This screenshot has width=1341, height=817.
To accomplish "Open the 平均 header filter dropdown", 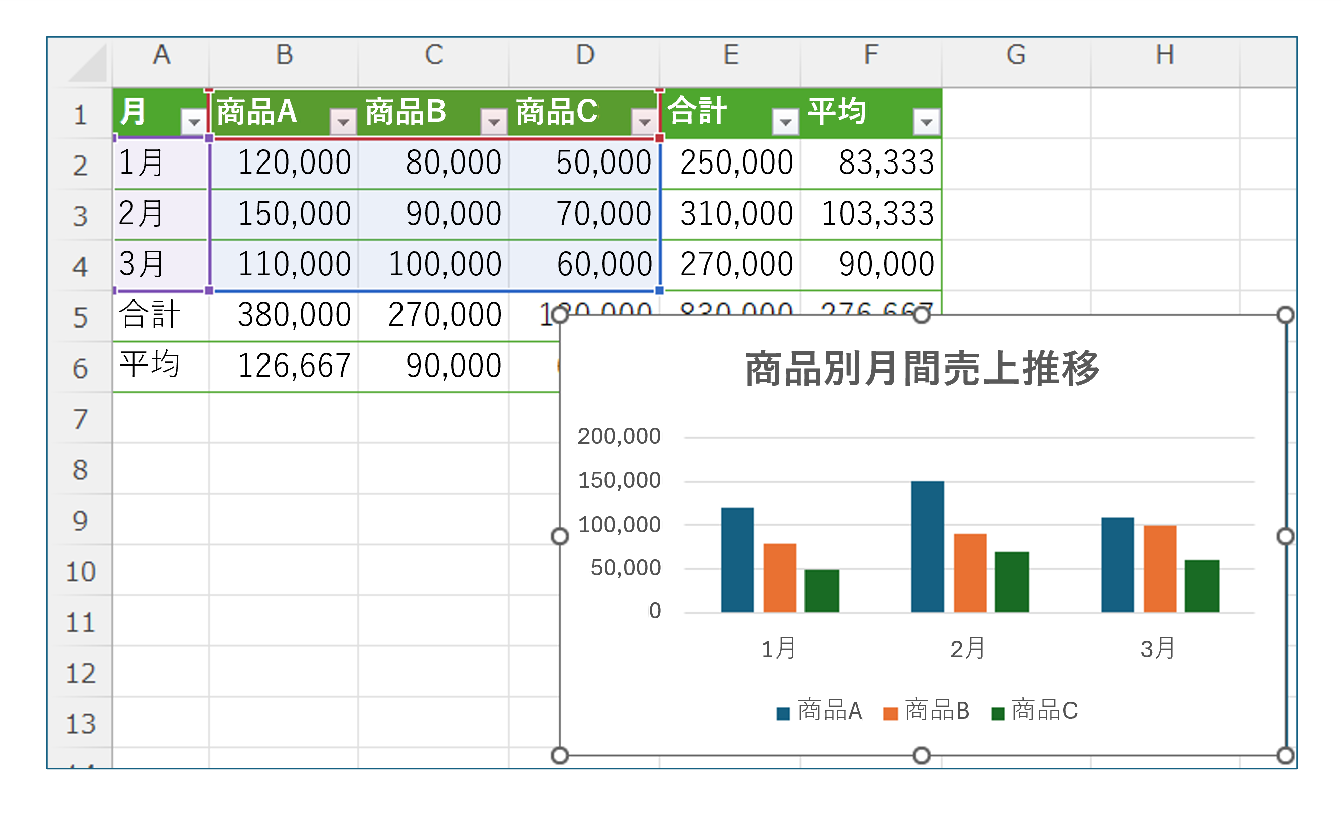I will (926, 122).
